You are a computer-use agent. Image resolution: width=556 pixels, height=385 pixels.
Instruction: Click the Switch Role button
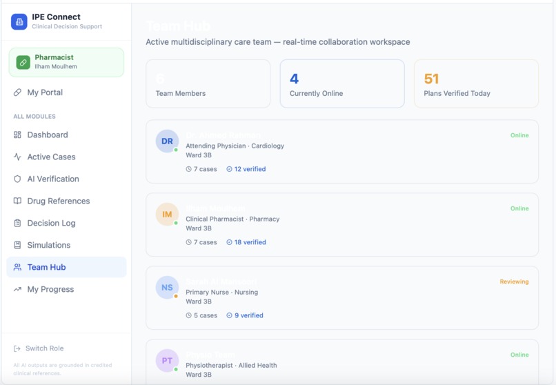[39, 348]
